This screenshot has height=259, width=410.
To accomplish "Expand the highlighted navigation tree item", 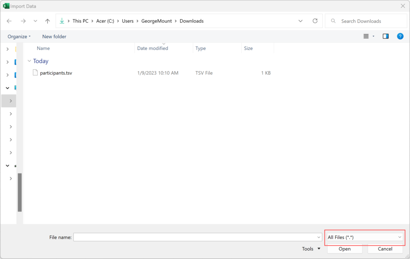I will click(x=11, y=101).
